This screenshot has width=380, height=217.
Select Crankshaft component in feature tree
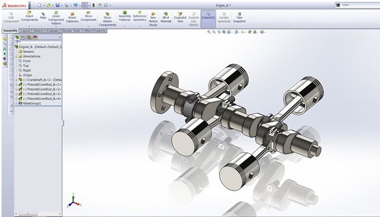41,80
